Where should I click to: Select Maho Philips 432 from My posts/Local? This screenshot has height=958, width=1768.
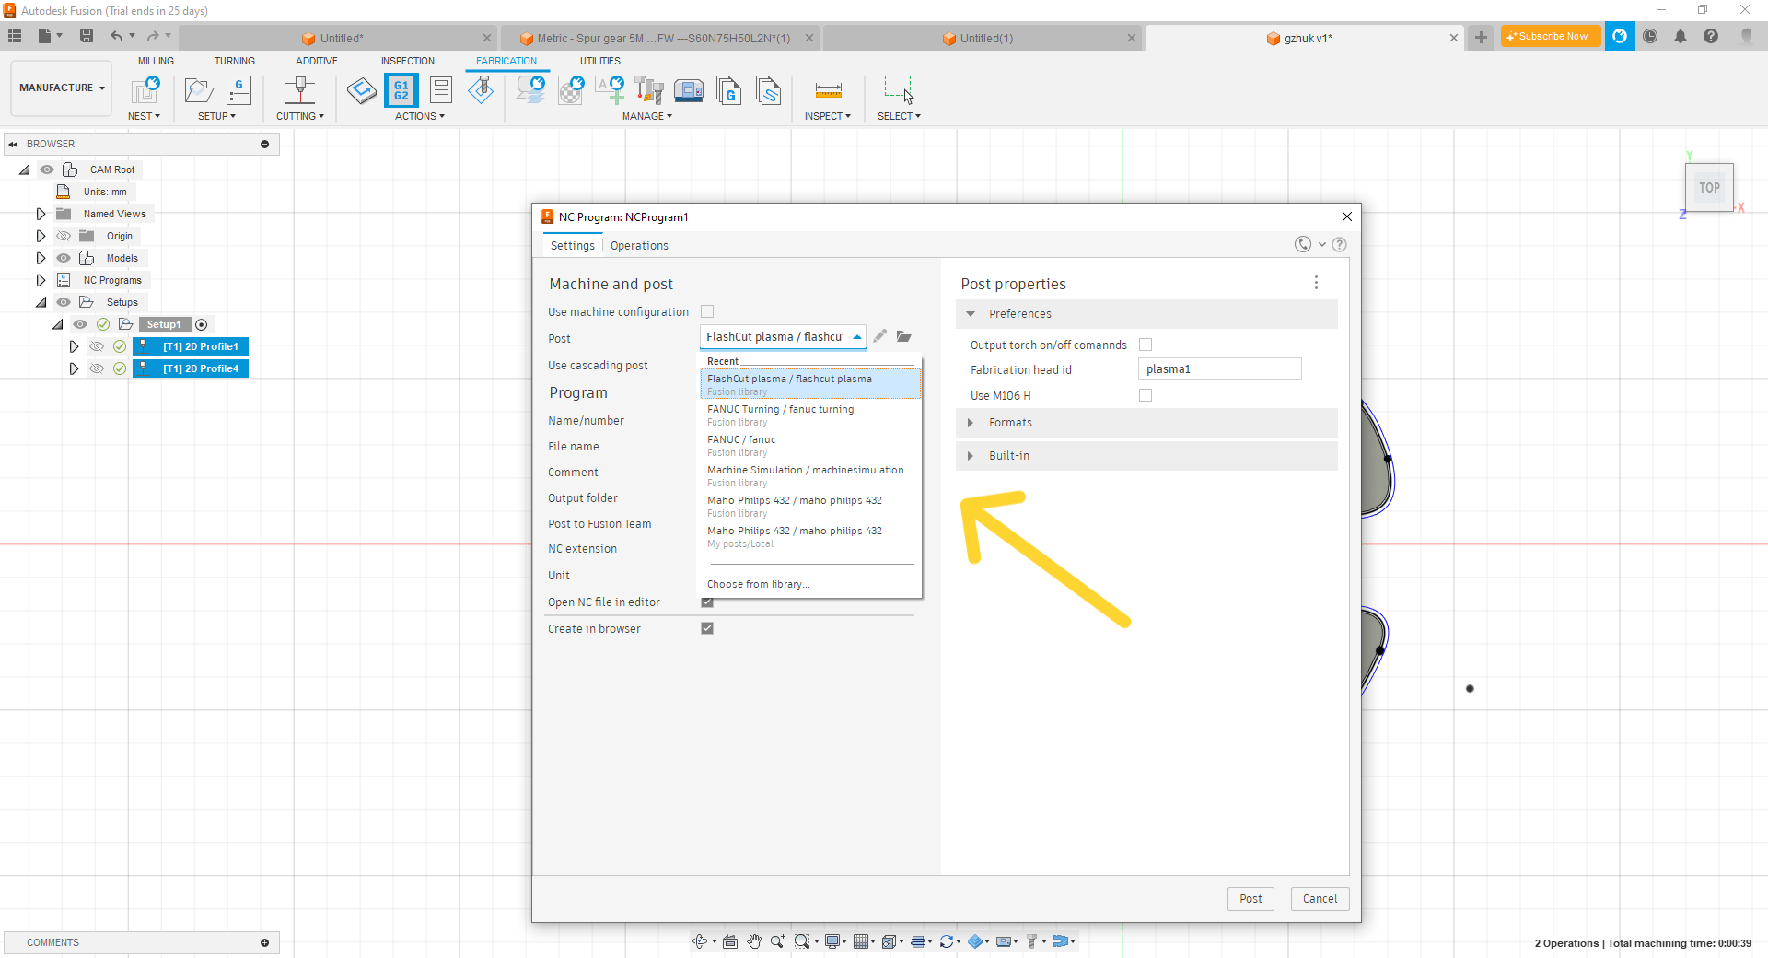[810, 536]
